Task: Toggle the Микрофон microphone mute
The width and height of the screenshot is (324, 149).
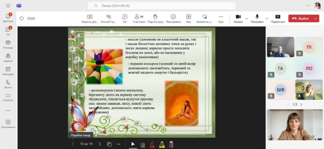Action: [257, 18]
